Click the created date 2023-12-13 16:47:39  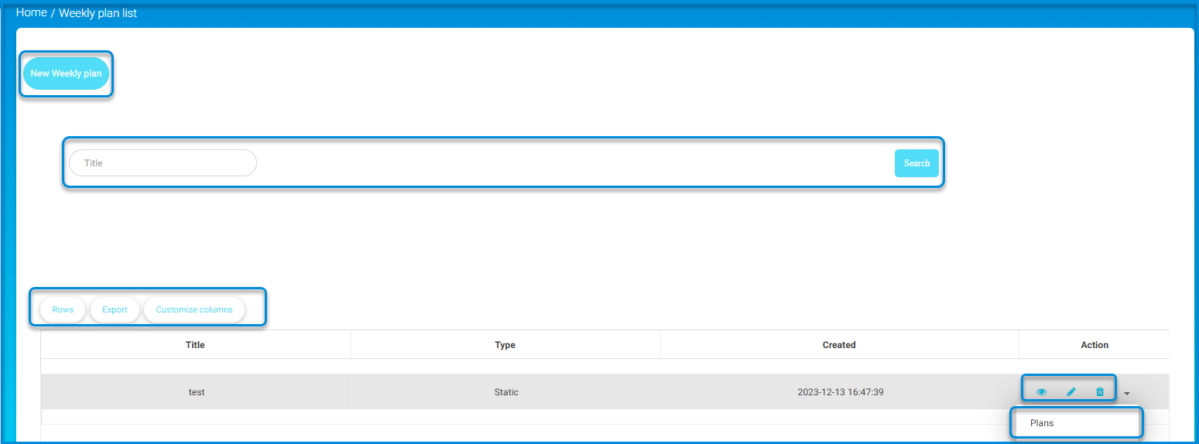click(x=841, y=392)
